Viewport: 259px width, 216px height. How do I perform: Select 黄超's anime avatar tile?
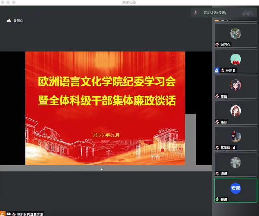pyautogui.click(x=236, y=85)
